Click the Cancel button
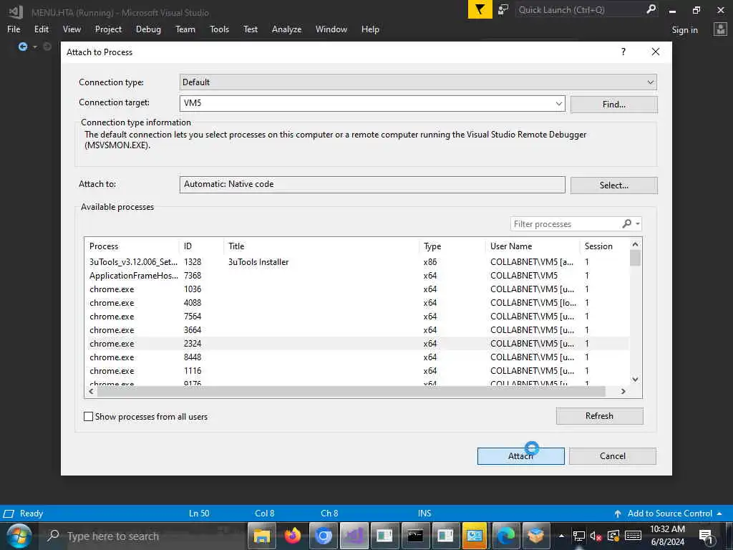The width and height of the screenshot is (733, 550). click(613, 456)
